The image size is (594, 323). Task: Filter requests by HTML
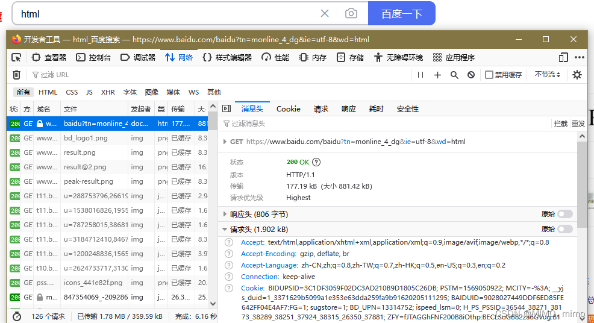pyautogui.click(x=48, y=92)
